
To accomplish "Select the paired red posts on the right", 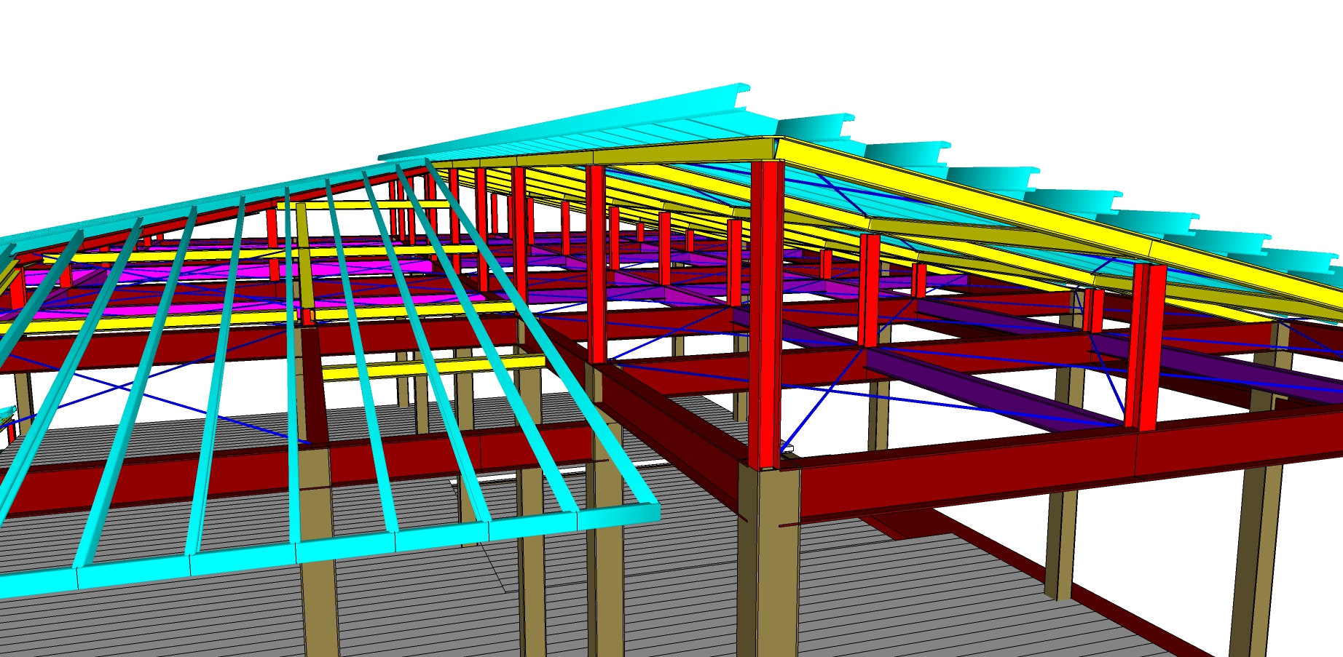I will 1145,346.
